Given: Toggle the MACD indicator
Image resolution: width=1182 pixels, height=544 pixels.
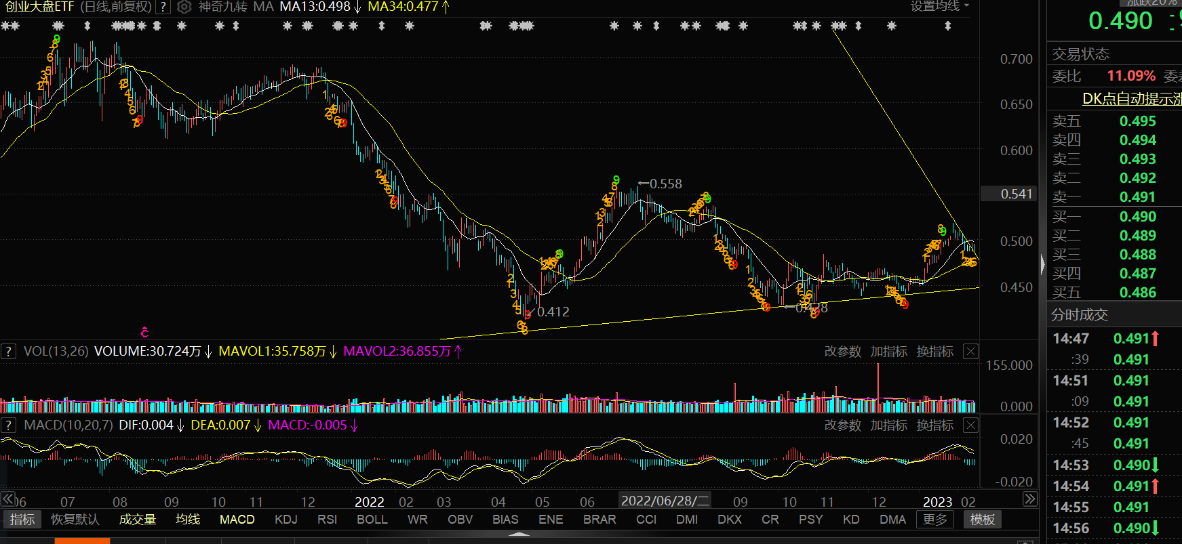Looking at the screenshot, I should [x=237, y=520].
